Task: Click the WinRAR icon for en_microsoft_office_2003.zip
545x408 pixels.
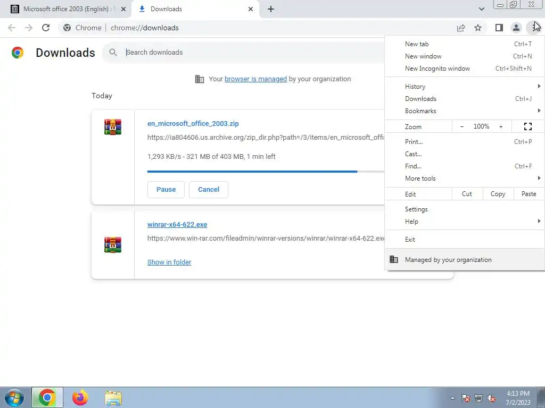Action: pyautogui.click(x=113, y=126)
